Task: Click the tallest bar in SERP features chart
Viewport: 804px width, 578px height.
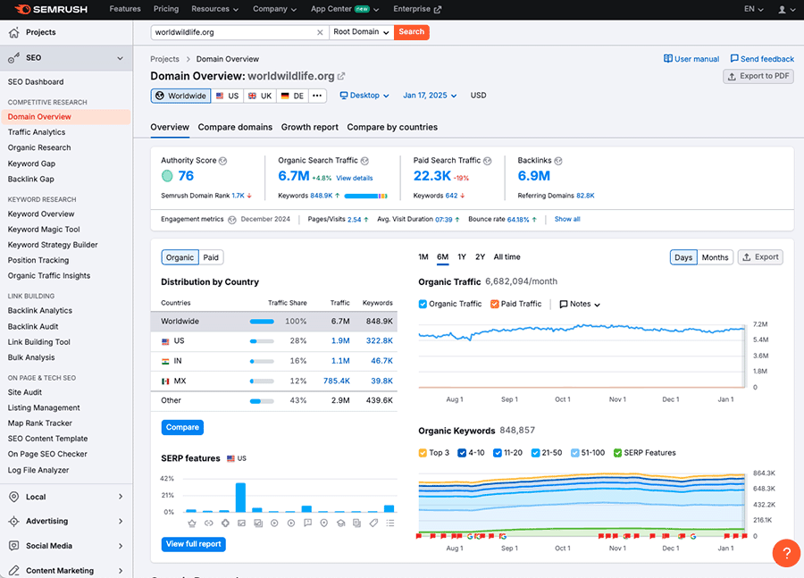Action: (240, 497)
